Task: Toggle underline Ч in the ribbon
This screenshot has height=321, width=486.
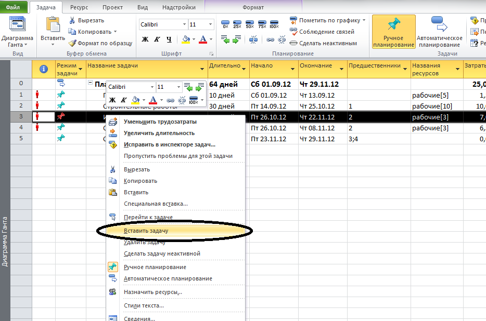Action: [169, 39]
